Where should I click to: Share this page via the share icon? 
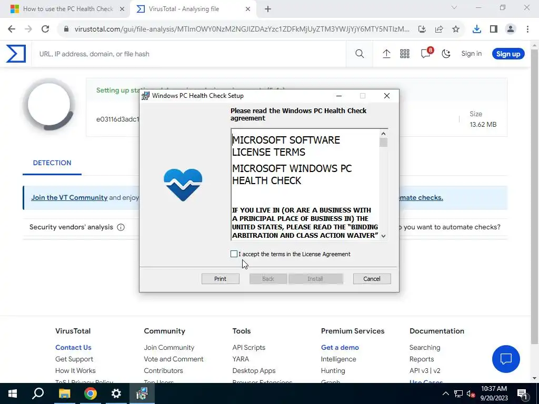click(439, 29)
